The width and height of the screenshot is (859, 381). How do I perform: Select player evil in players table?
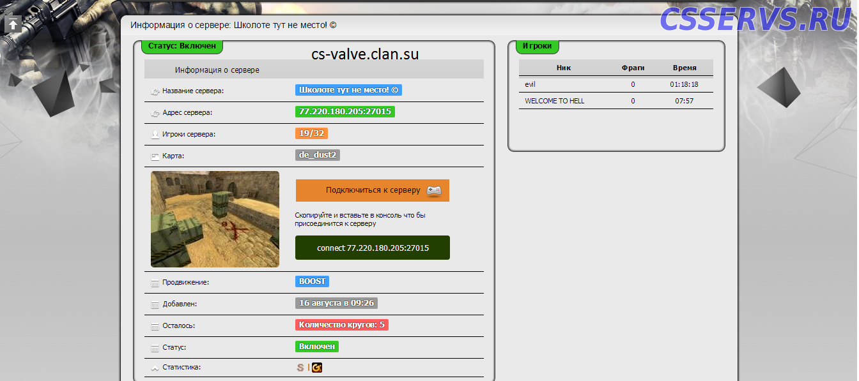pos(529,84)
